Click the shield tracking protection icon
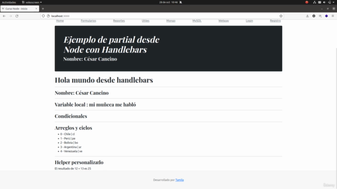 pos(43,16)
